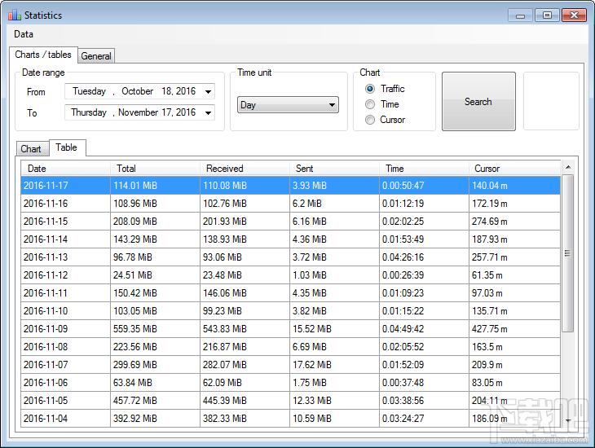Image resolution: width=595 pixels, height=448 pixels.
Task: Sort by the Received column header
Action: (245, 169)
